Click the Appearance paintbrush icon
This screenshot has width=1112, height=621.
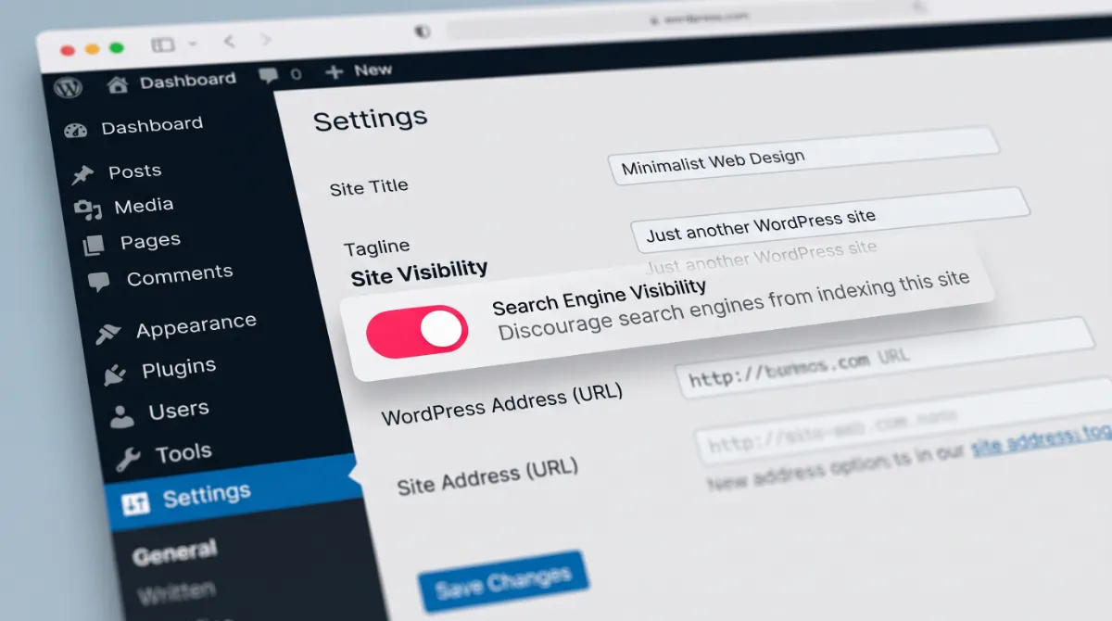108,334
